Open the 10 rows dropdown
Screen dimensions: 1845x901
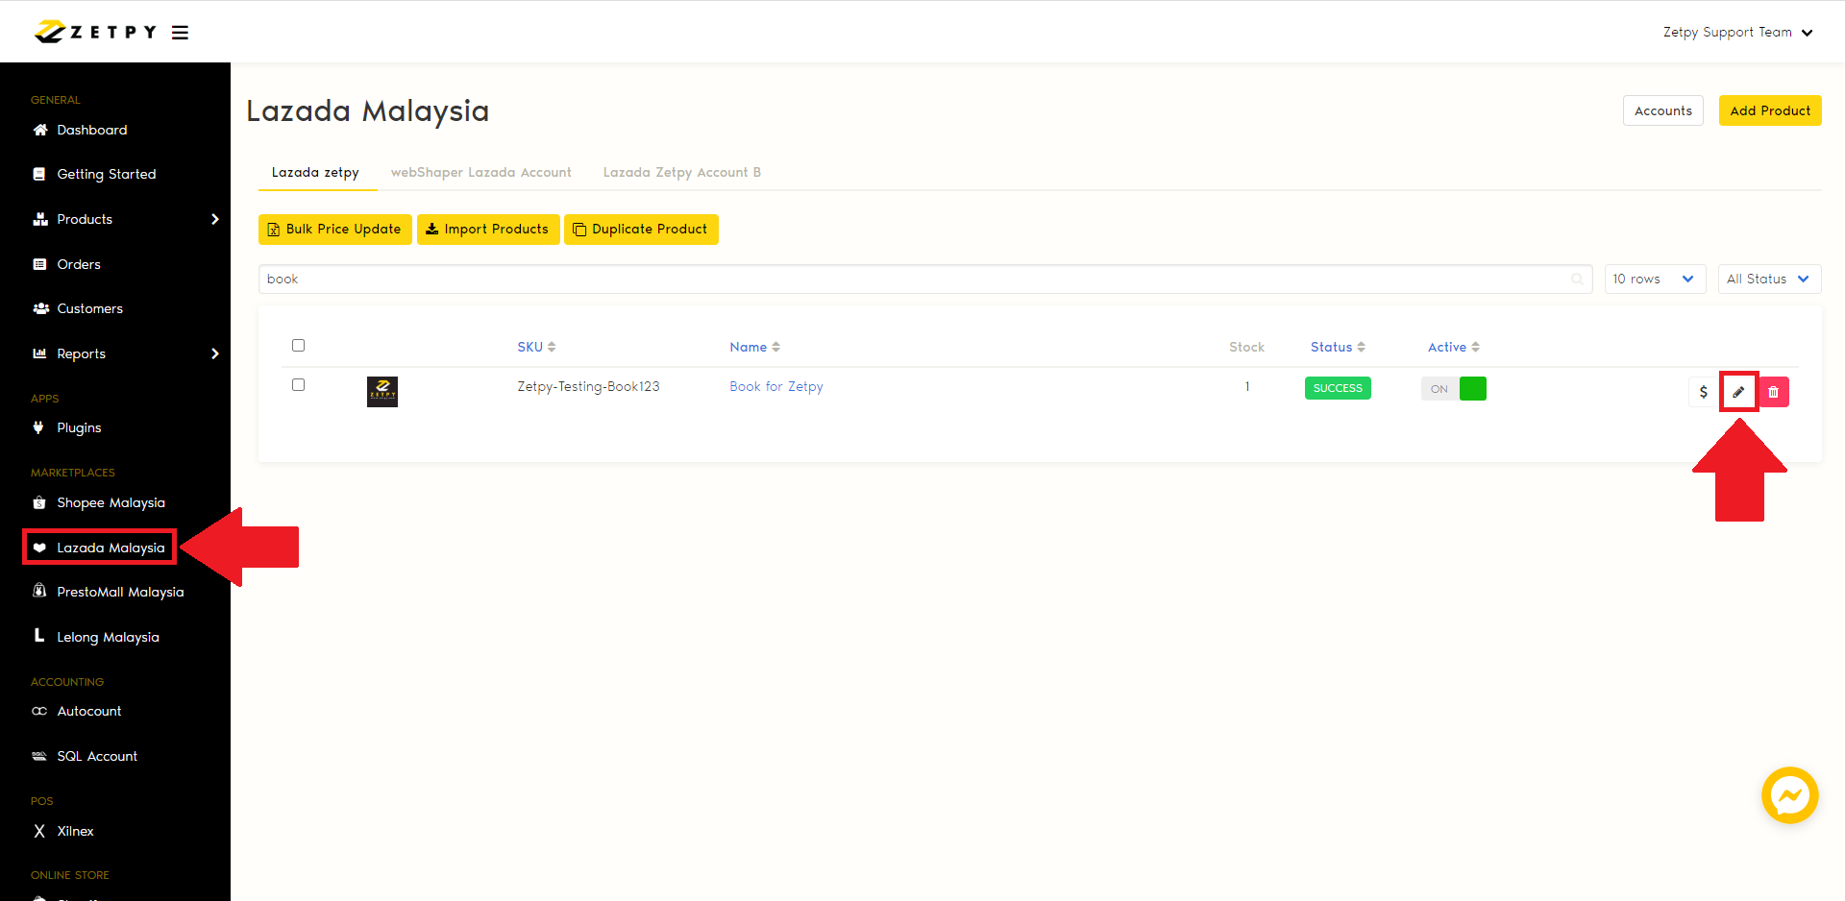click(1655, 280)
